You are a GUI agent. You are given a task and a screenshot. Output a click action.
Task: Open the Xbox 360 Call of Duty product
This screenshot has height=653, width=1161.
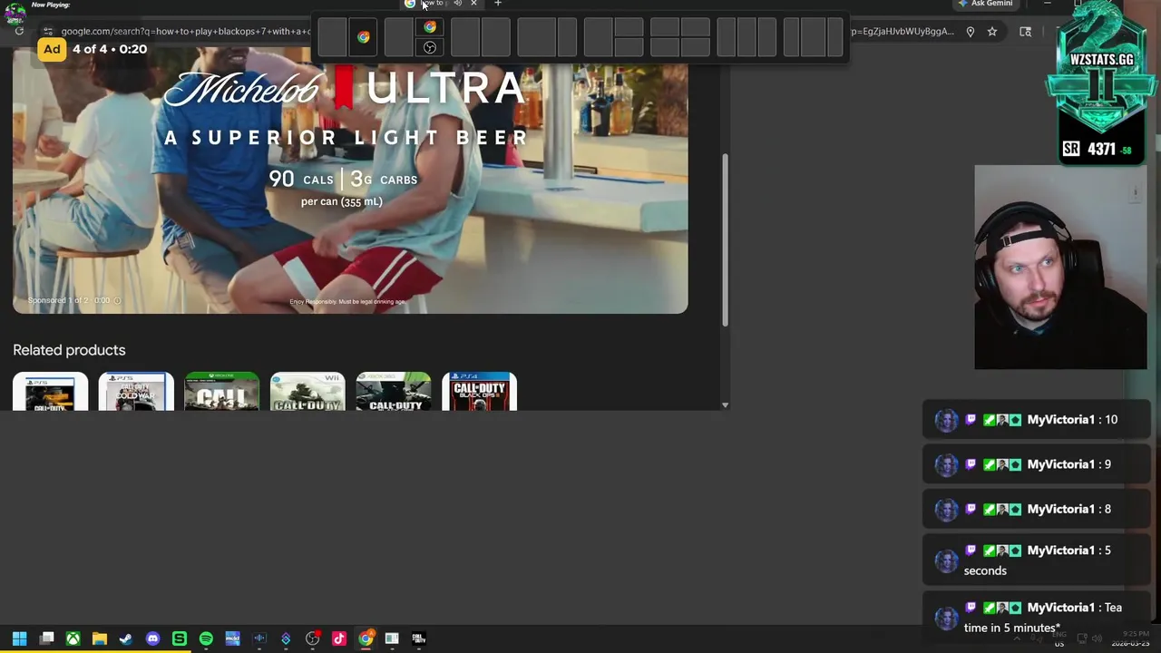pyautogui.click(x=394, y=391)
